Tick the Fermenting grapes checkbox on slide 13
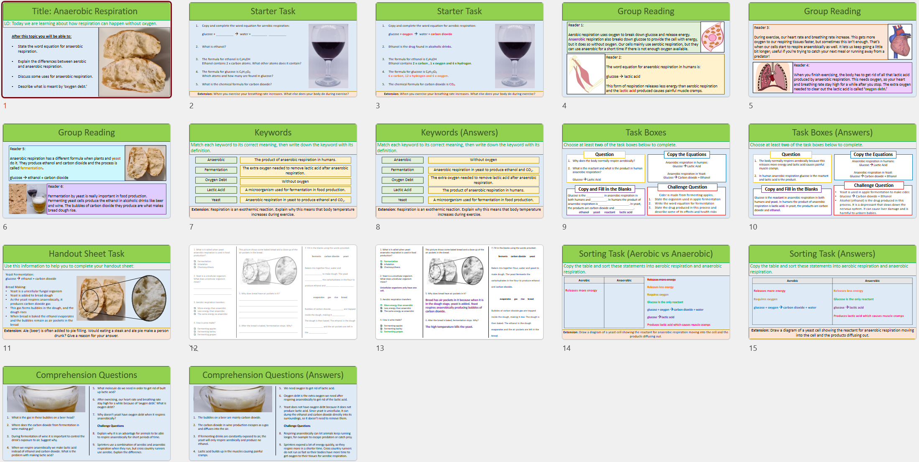 tap(382, 332)
